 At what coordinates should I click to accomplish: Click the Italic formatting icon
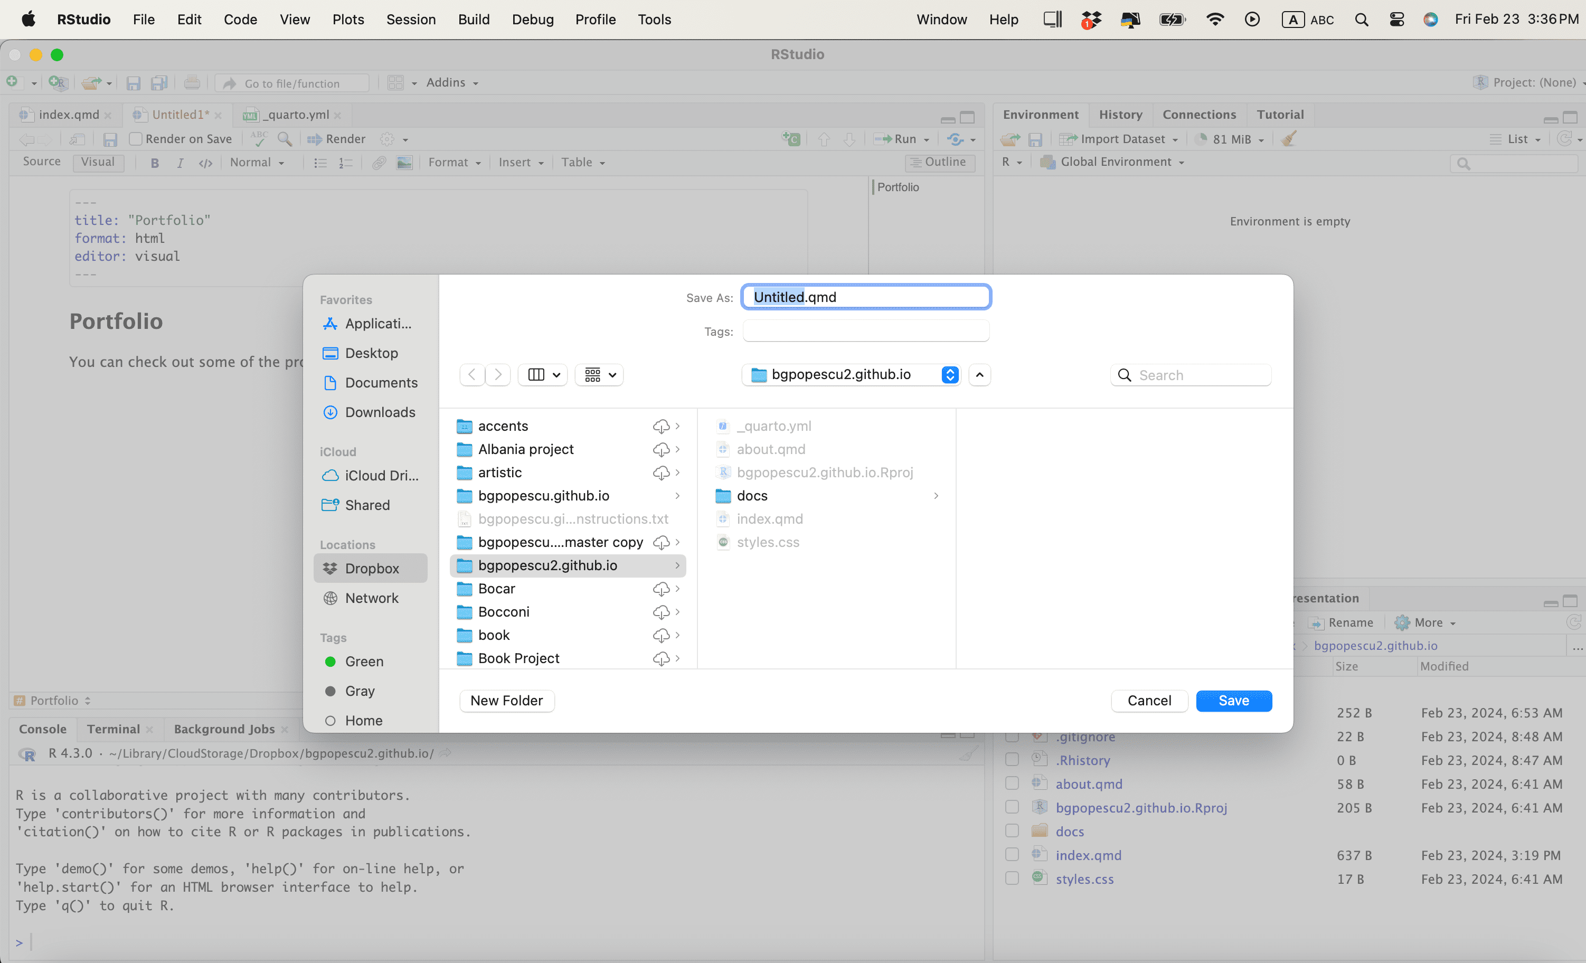180,163
